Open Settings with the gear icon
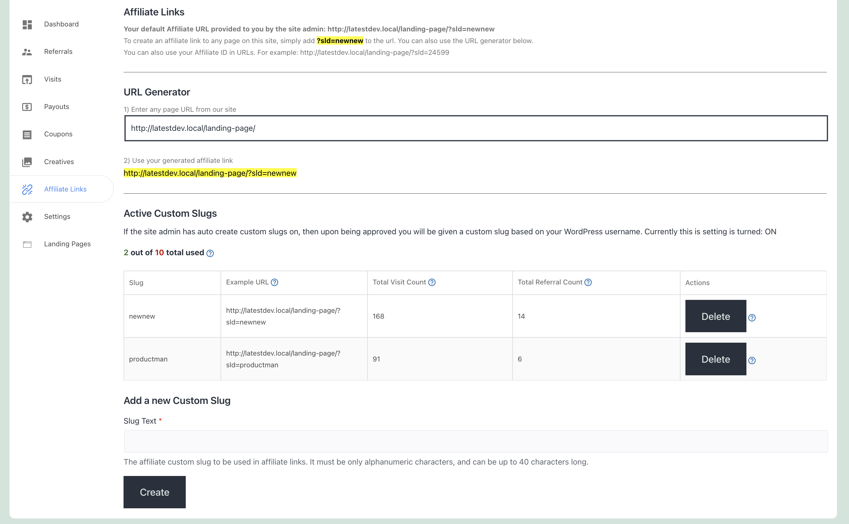The image size is (849, 524). [x=27, y=217]
